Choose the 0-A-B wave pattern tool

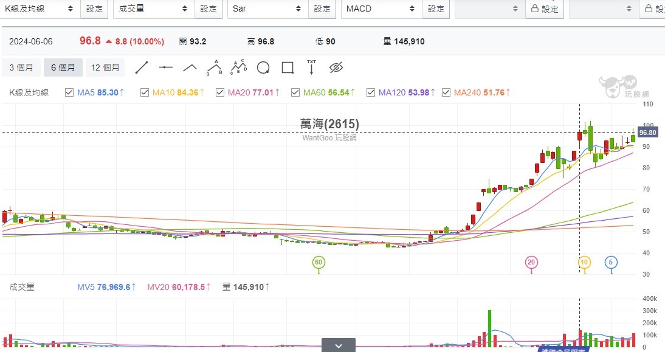pyautogui.click(x=214, y=67)
